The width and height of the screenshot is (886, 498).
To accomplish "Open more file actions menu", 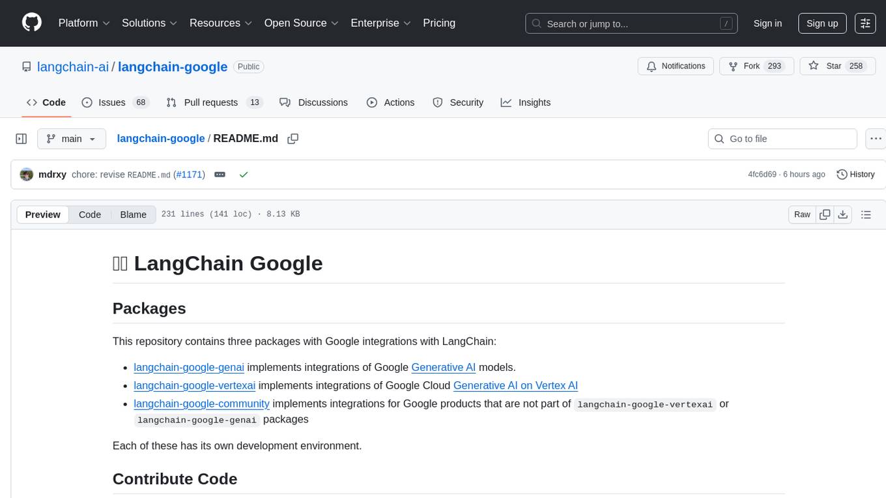I will click(876, 139).
